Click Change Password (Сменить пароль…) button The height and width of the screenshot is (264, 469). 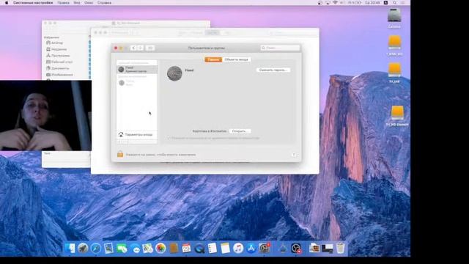point(273,70)
